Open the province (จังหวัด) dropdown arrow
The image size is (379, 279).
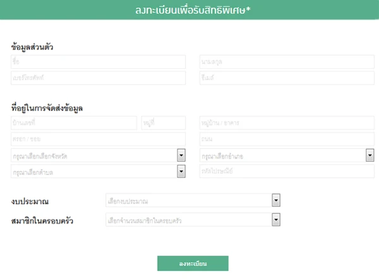181,155
